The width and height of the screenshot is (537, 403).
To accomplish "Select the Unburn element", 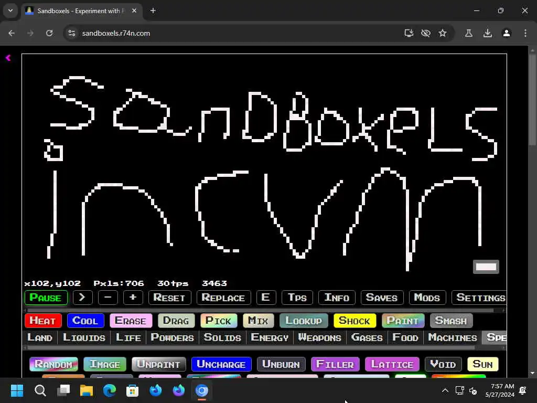I will (x=281, y=364).
